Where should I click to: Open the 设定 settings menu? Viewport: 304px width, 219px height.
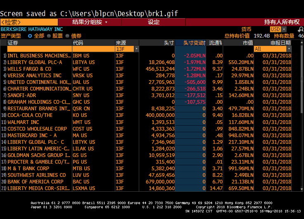154,22
